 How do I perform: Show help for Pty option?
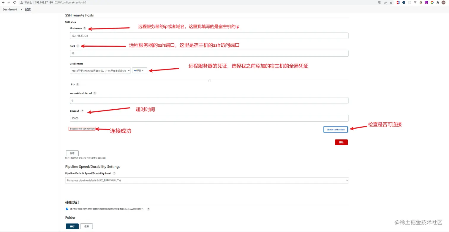[78, 84]
